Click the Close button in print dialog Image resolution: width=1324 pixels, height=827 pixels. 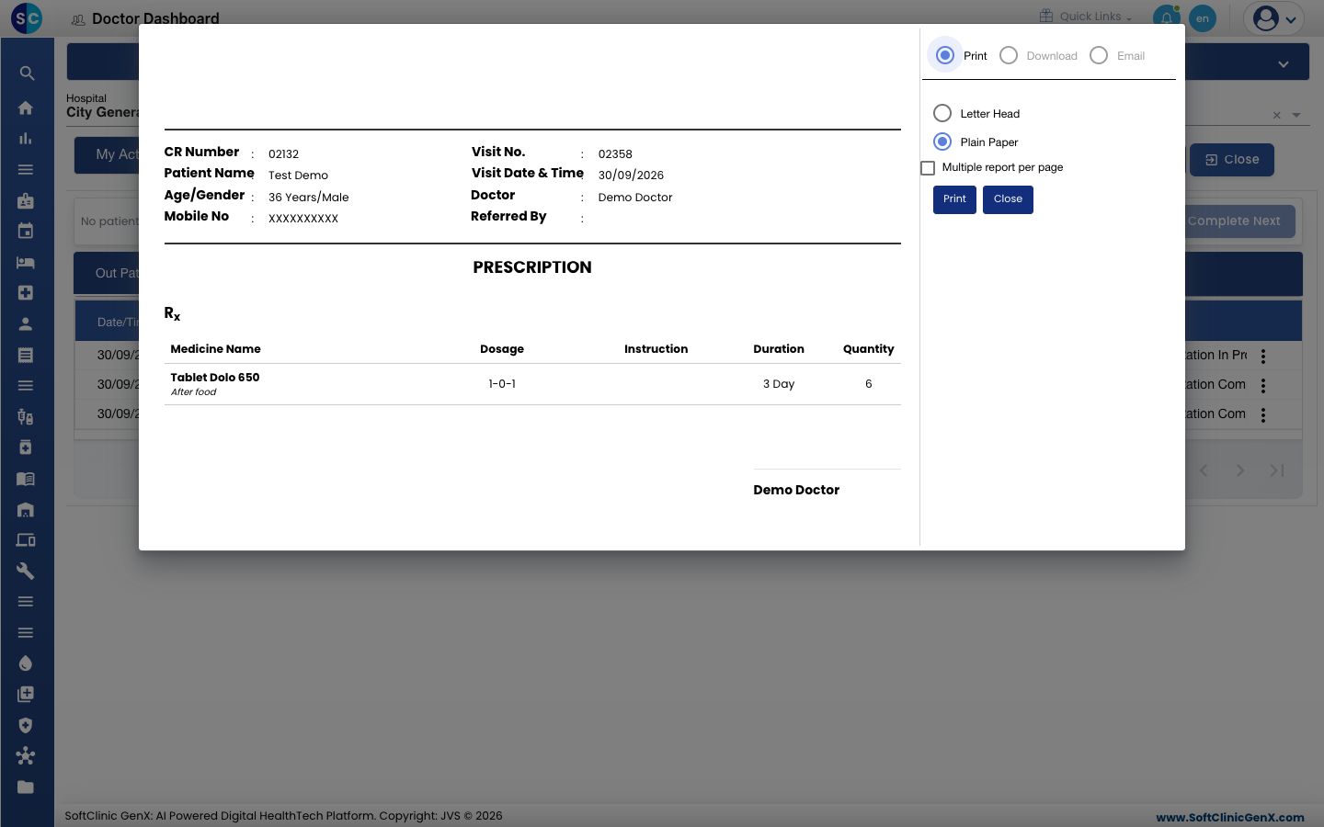click(1008, 199)
